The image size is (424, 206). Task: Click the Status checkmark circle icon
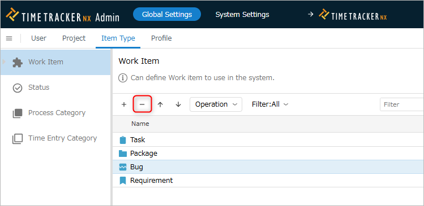[x=18, y=88]
